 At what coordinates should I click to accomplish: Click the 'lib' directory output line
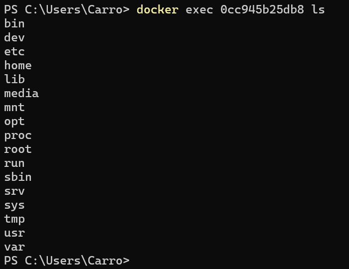(14, 79)
